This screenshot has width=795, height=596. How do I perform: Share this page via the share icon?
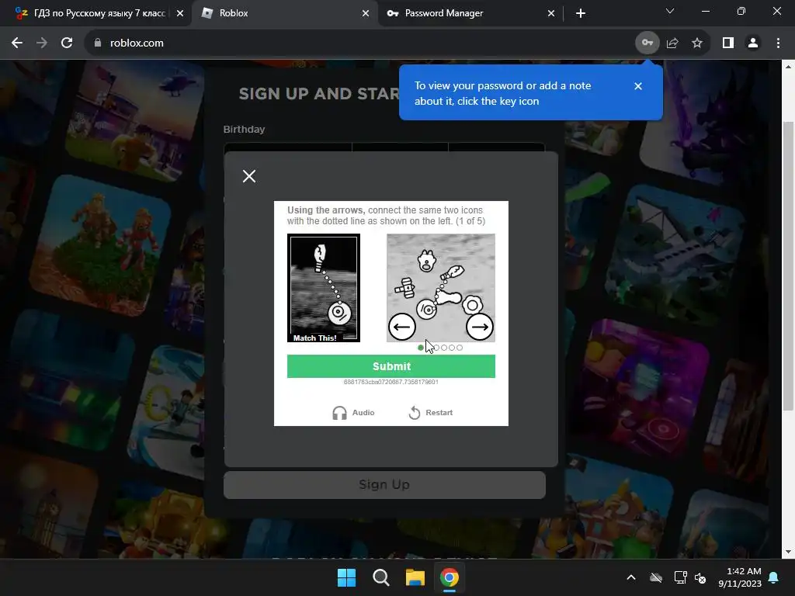pos(672,43)
